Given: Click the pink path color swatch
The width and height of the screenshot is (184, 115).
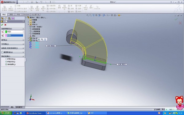Looking at the screenshot, I should point(6,36).
